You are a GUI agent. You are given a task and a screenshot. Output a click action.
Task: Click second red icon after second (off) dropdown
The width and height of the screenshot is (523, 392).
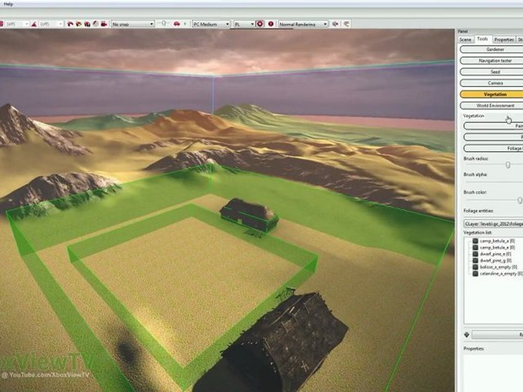tap(78, 23)
